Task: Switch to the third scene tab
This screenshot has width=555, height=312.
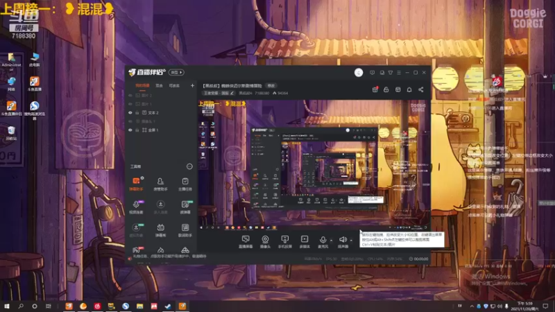Action: point(174,85)
